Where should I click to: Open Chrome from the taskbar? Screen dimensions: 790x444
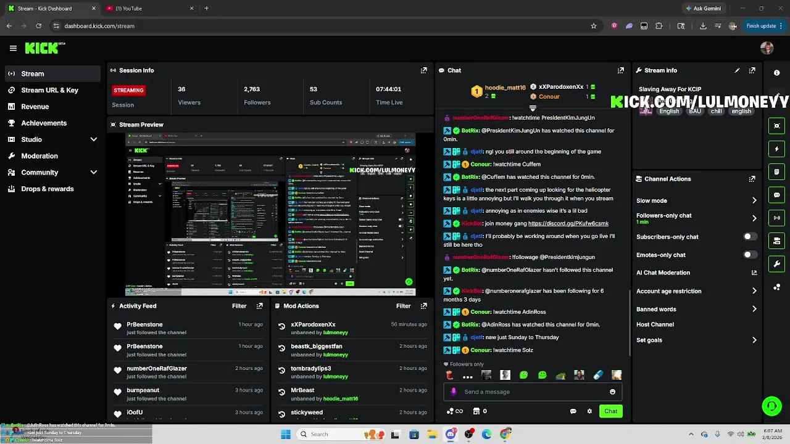click(x=505, y=434)
